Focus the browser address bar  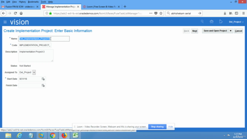[98, 14]
